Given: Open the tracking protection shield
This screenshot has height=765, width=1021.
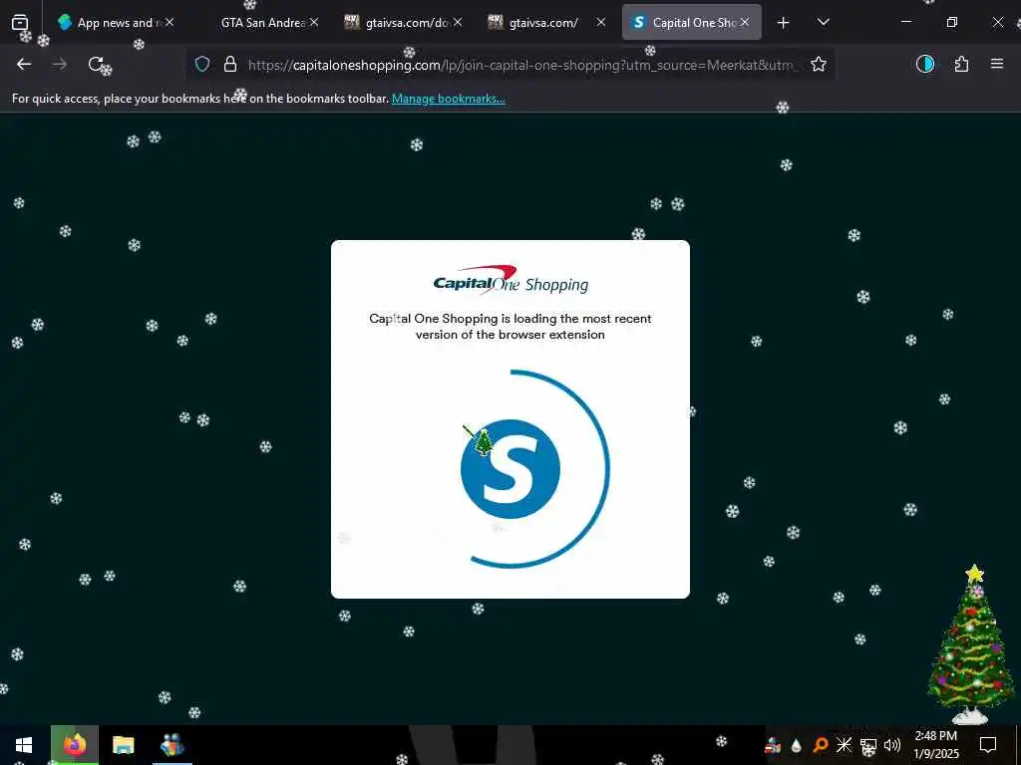Looking at the screenshot, I should 202,64.
